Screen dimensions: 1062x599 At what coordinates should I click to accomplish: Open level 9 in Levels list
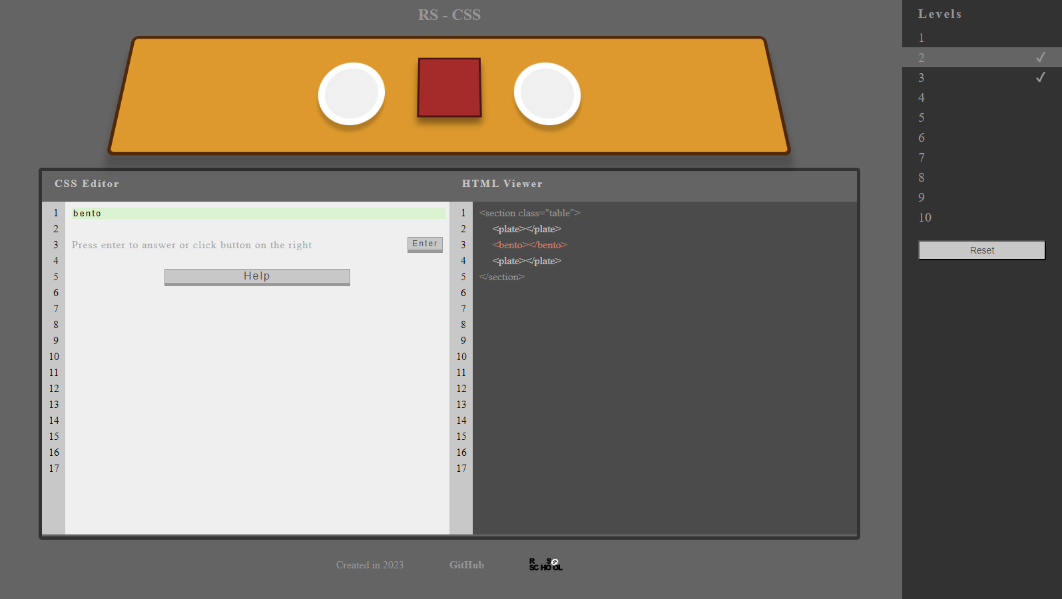982,197
